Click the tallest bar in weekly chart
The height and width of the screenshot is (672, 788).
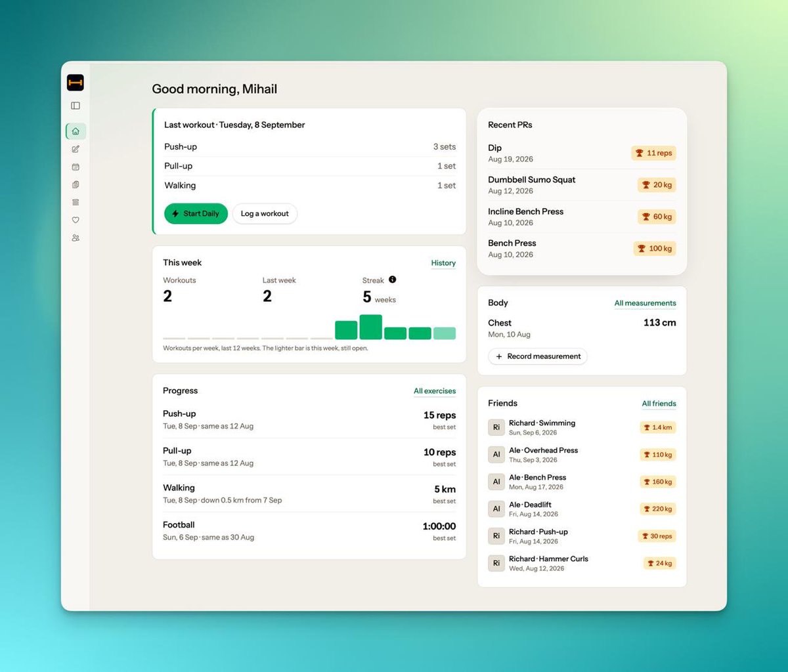[x=371, y=327]
